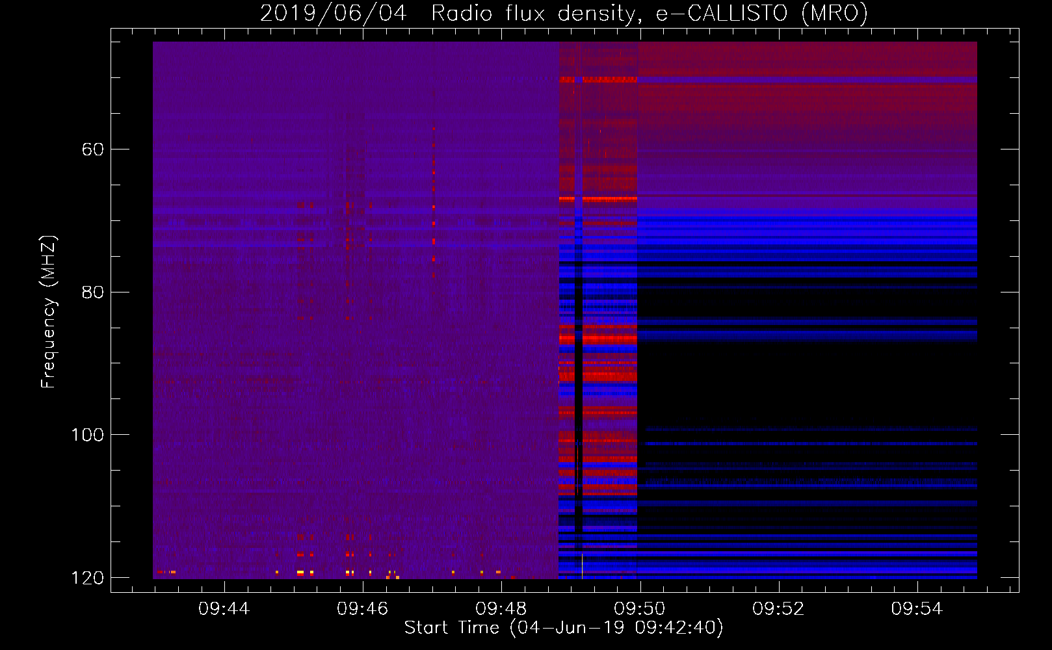The width and height of the screenshot is (1052, 650).
Task: Click the 100 frequency tick label
Action: [x=87, y=435]
